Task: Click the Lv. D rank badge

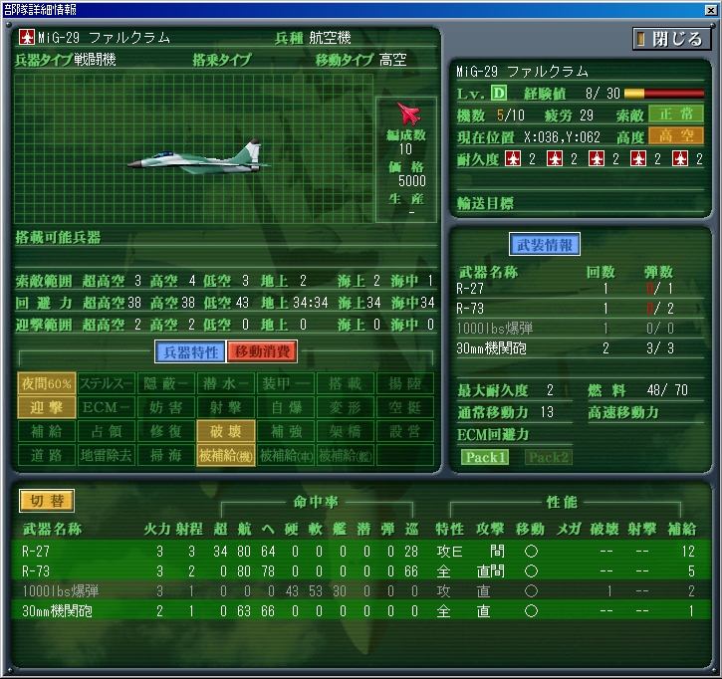Action: coord(499,94)
